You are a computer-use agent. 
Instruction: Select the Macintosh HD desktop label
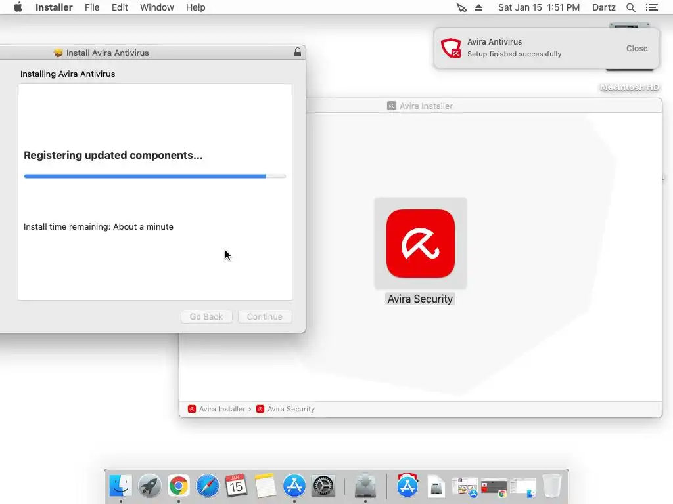pyautogui.click(x=629, y=87)
